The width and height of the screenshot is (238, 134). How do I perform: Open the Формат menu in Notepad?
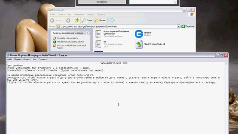[x=27, y=60]
